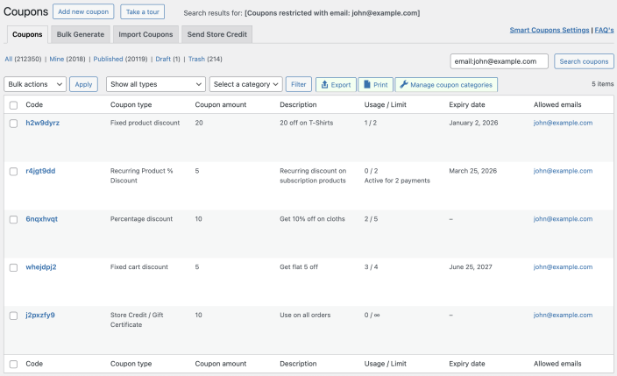Open the Bulk actions dropdown
Image resolution: width=617 pixels, height=376 pixels.
pos(35,84)
